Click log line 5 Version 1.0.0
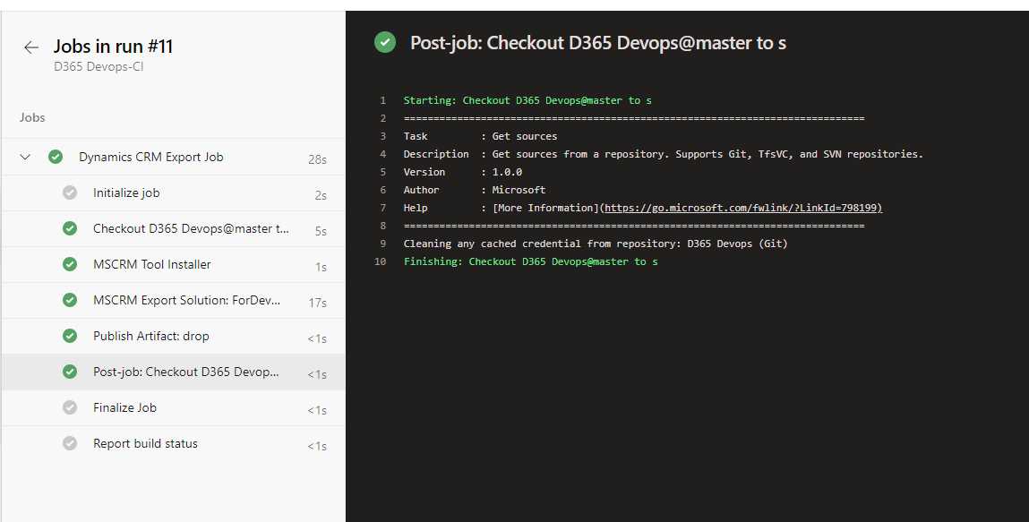 (463, 172)
